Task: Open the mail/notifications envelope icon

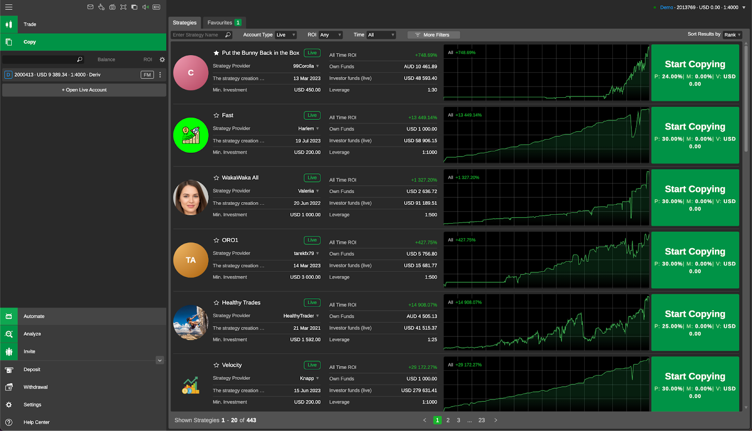Action: tap(91, 7)
